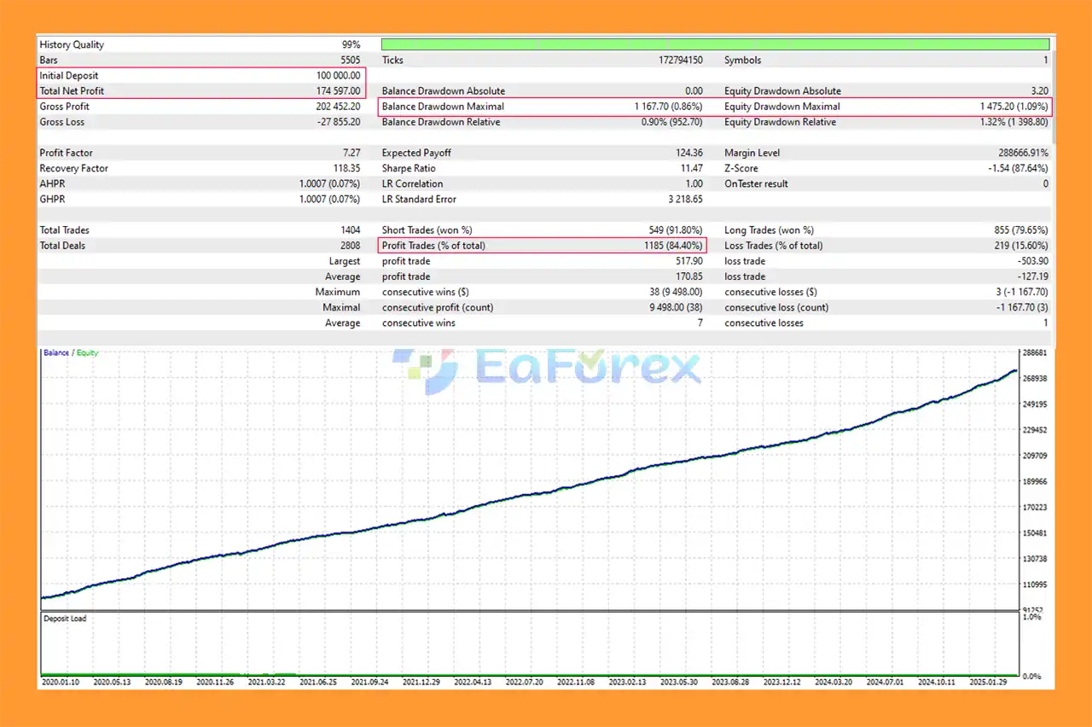The image size is (1092, 727).
Task: Select the Profit Trades (% of total) label
Action: point(433,246)
